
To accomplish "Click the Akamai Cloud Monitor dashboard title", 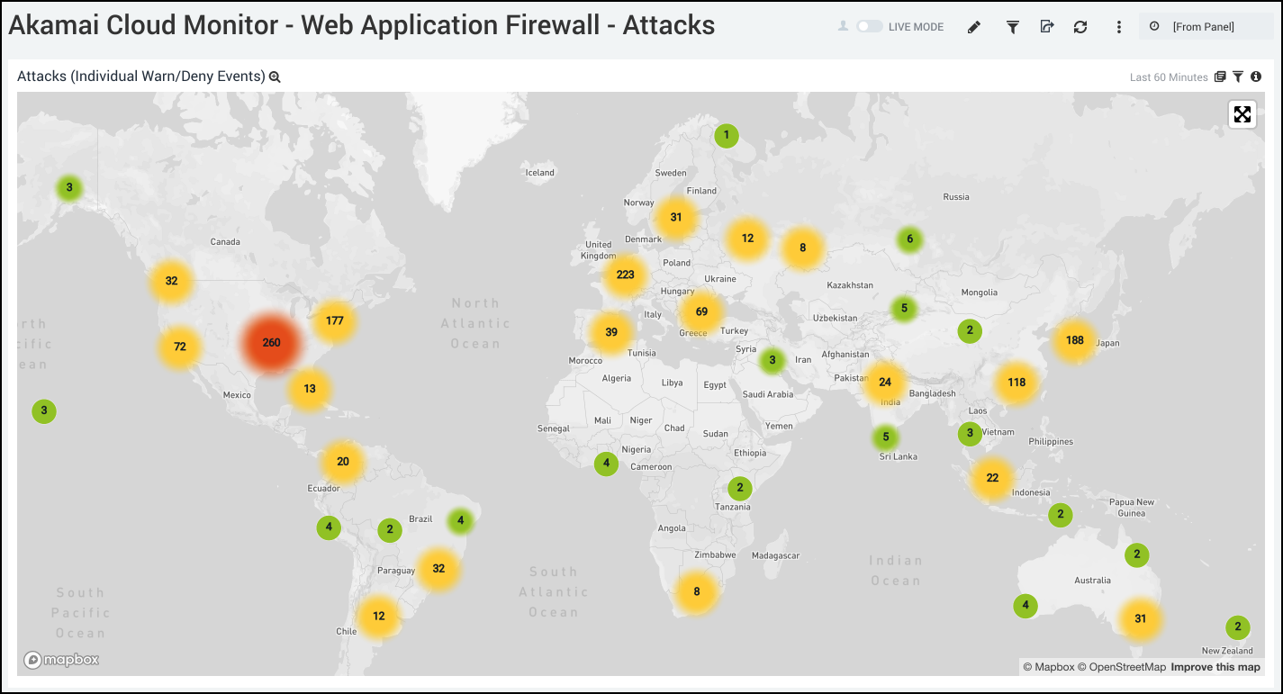I will 360,25.
